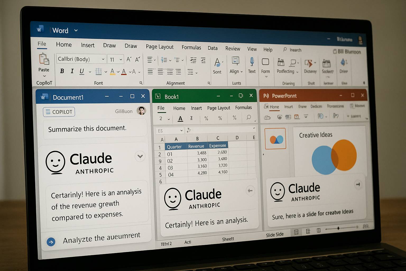406x271 pixels.
Task: Click the increase indent icon
Action: pyautogui.click(x=203, y=61)
